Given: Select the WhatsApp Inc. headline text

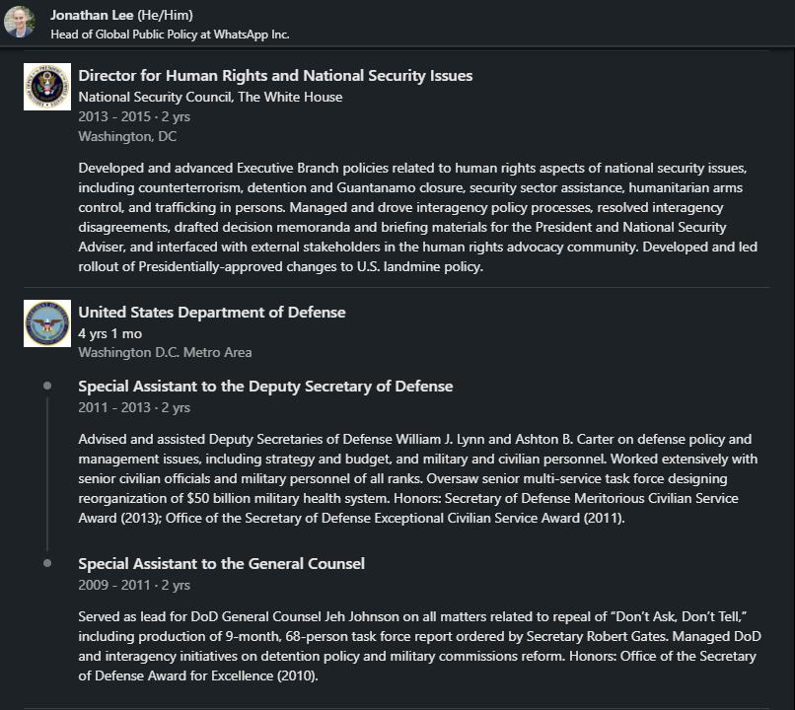Looking at the screenshot, I should (x=170, y=34).
